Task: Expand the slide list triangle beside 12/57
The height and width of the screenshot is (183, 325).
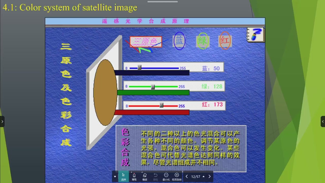Action: [x=203, y=176]
